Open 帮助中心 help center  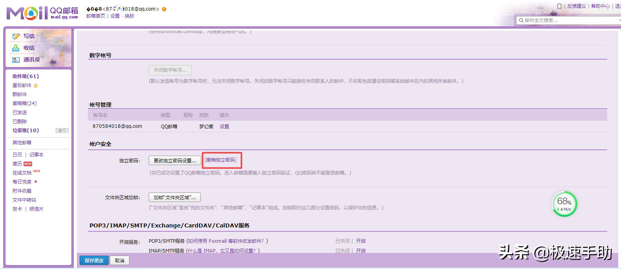pyautogui.click(x=601, y=6)
